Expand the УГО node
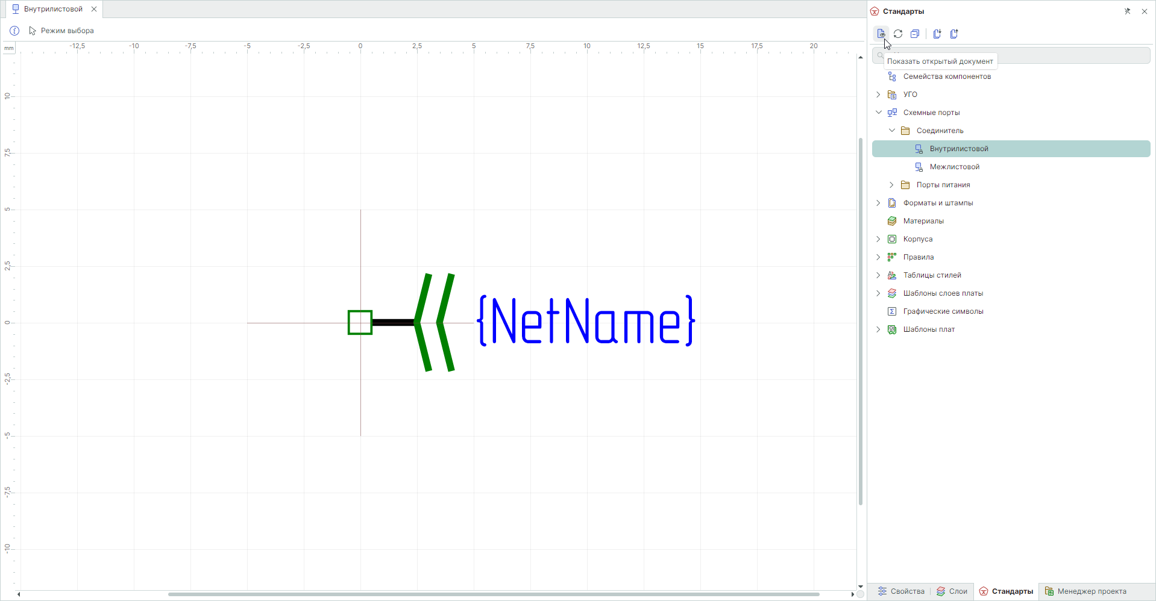 878,95
